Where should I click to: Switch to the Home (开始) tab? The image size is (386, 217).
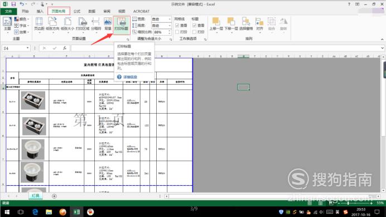(x=25, y=11)
